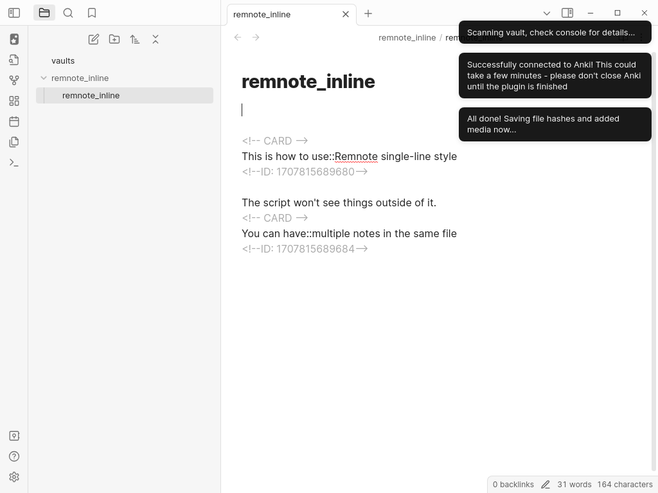Create a new folder in file explorer
This screenshot has width=658, height=493.
114,39
